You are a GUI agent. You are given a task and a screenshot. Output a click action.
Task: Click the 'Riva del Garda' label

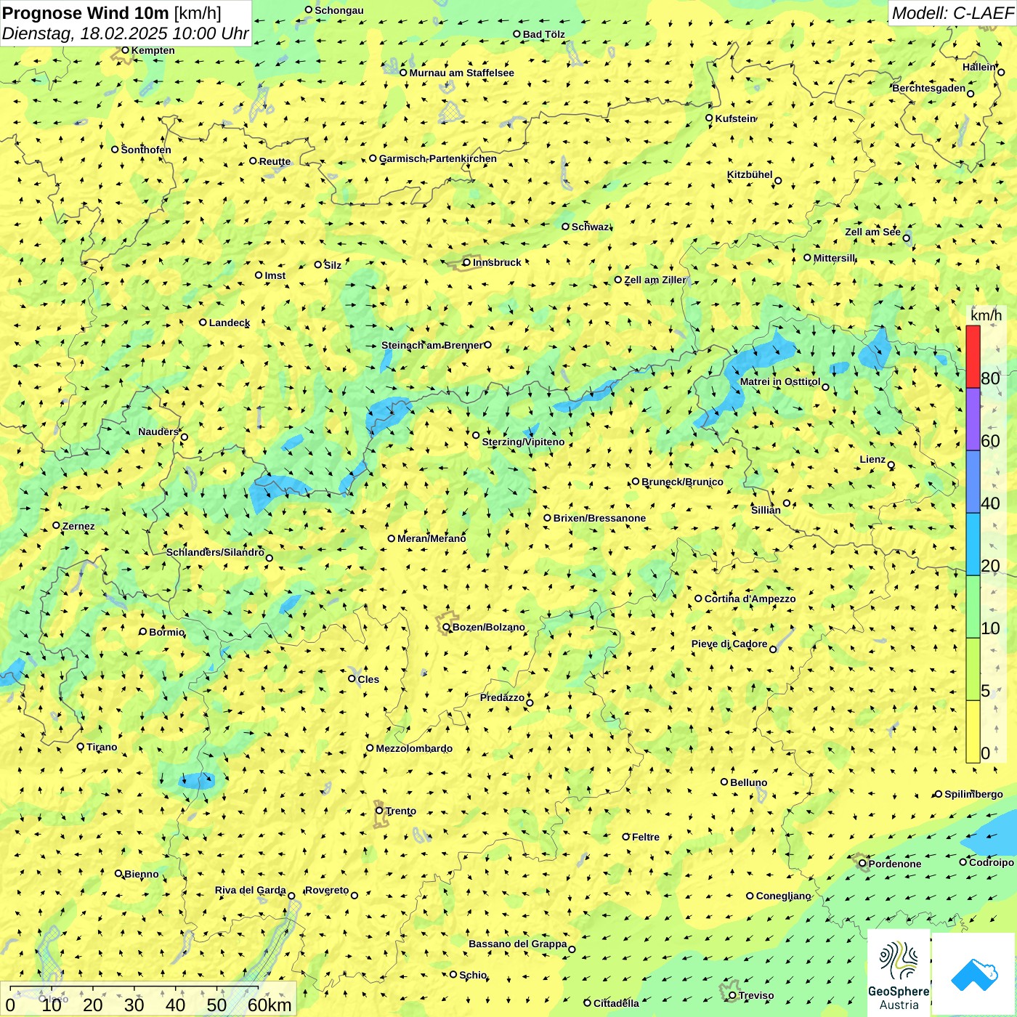click(x=250, y=890)
